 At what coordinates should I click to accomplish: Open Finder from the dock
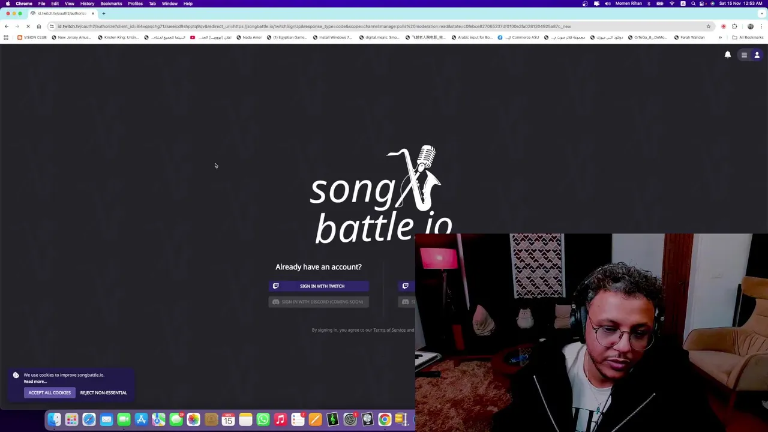[x=54, y=419]
